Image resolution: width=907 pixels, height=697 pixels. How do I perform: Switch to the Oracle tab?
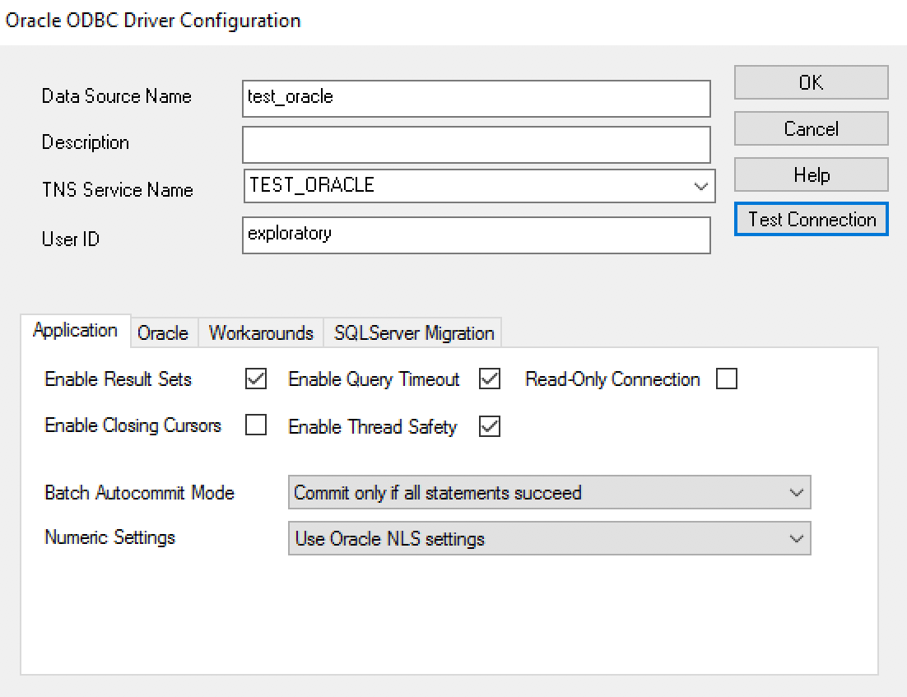[163, 333]
